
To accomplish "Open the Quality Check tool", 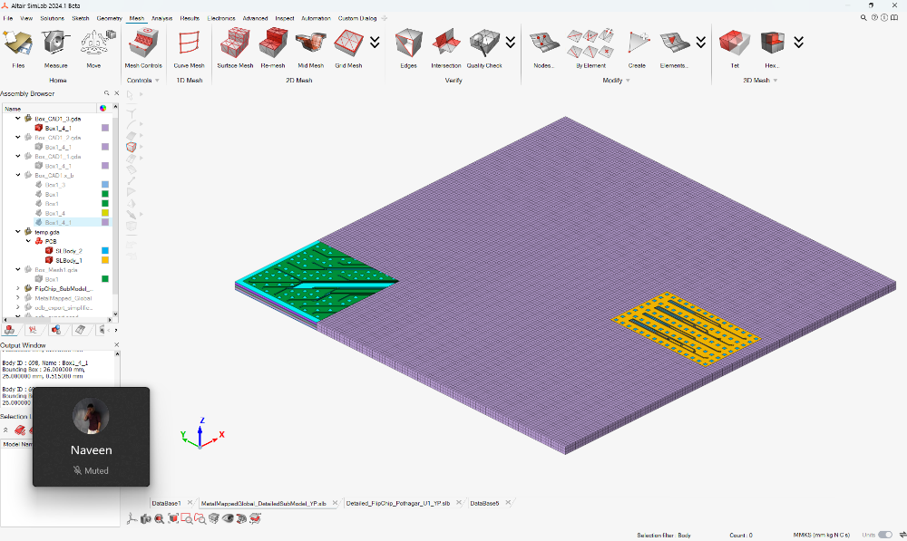I will click(484, 49).
